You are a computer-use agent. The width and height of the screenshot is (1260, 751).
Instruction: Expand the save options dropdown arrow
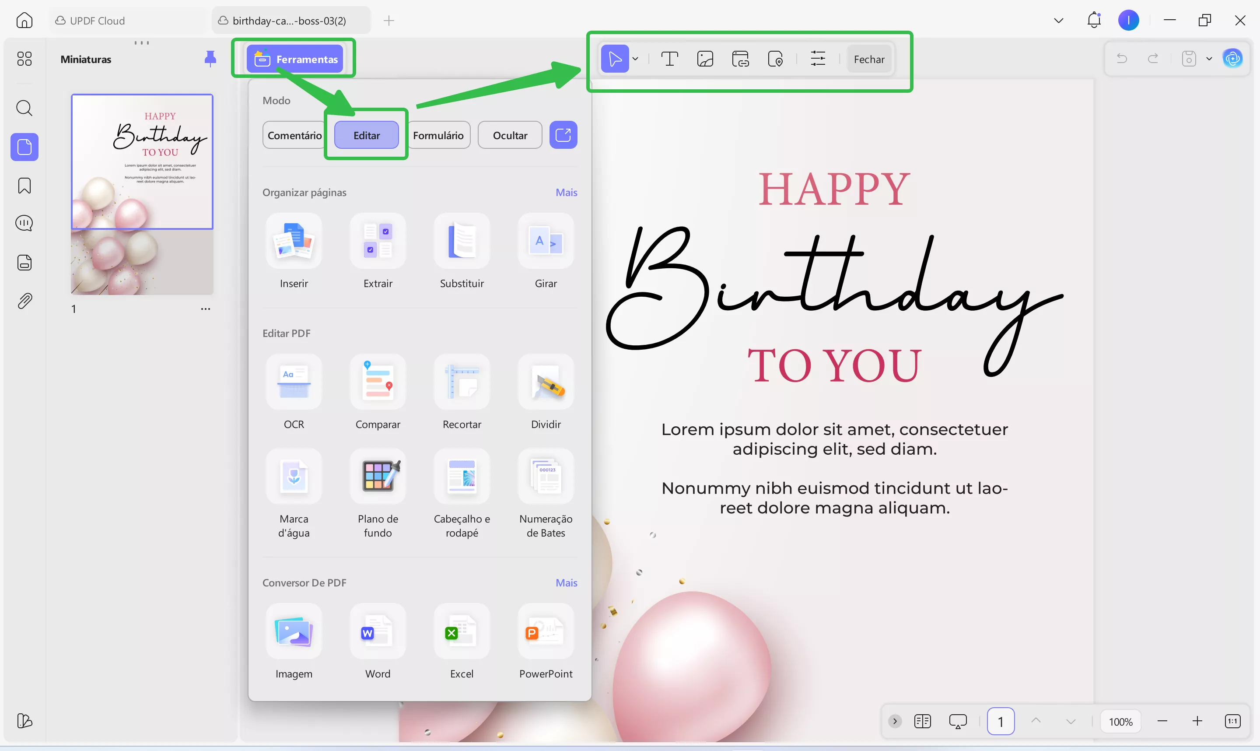pyautogui.click(x=1209, y=59)
